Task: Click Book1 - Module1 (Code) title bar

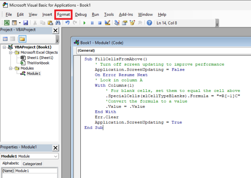Action: coord(162,42)
